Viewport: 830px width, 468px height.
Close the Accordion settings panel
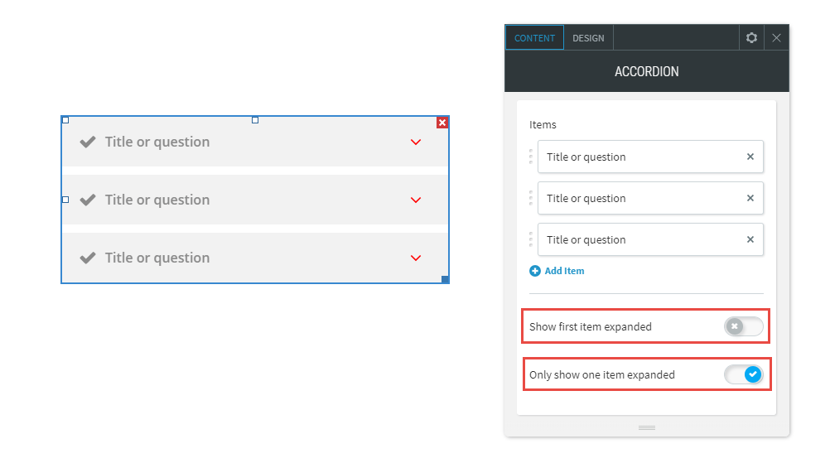[x=776, y=37]
